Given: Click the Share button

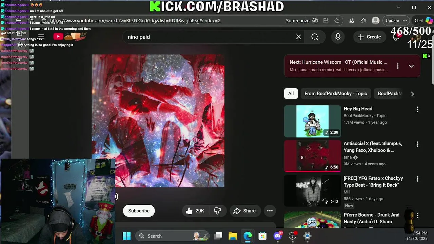Looking at the screenshot, I should (x=244, y=211).
